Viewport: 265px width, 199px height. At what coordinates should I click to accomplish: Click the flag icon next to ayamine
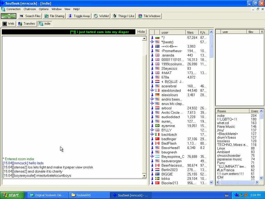click(157, 126)
